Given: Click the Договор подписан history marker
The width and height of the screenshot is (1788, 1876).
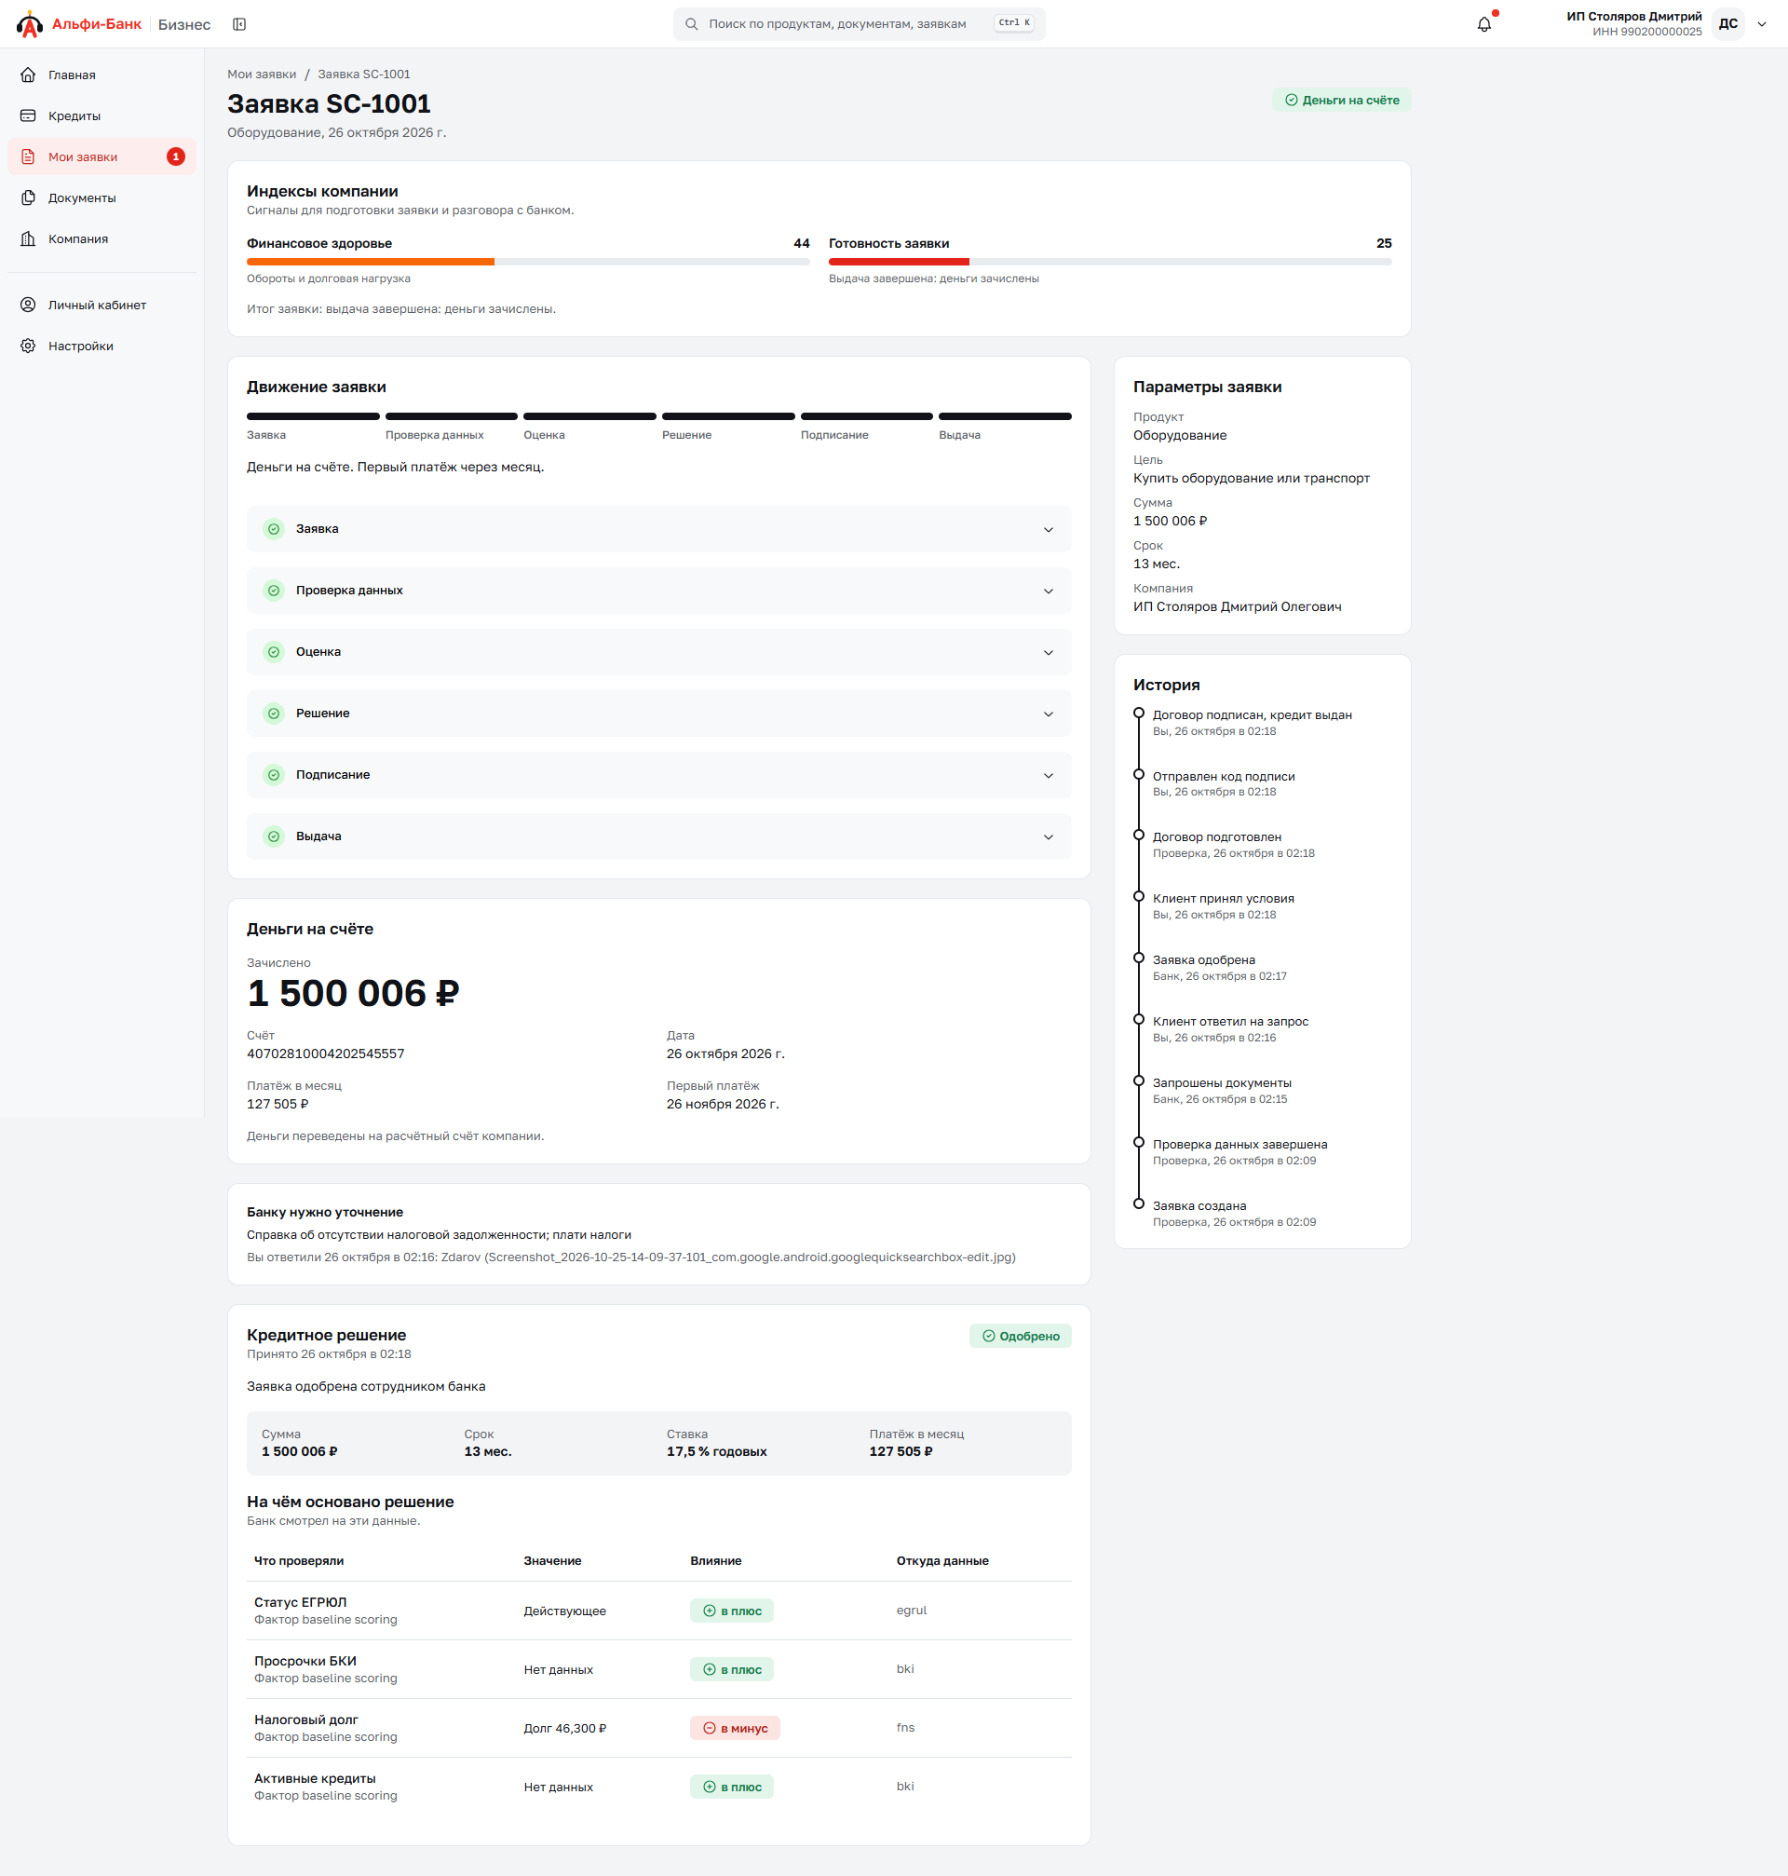Looking at the screenshot, I should [1138, 713].
